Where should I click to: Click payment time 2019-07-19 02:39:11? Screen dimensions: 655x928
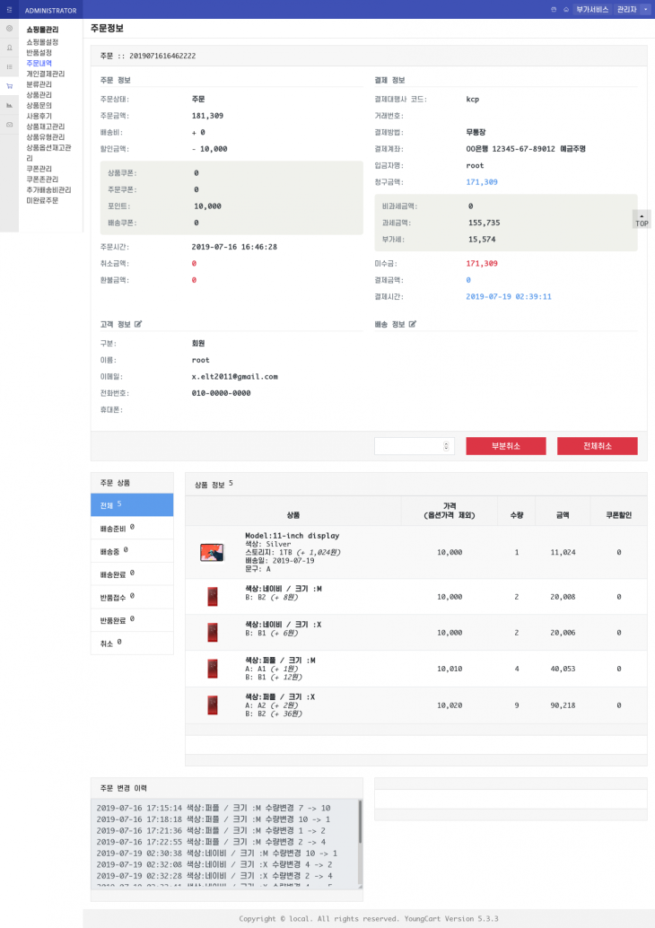[x=508, y=296]
